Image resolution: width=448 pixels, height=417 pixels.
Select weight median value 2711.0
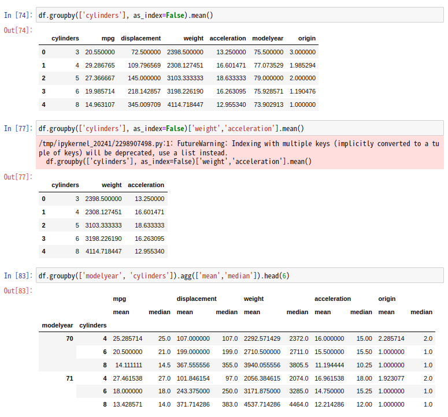[x=299, y=352]
